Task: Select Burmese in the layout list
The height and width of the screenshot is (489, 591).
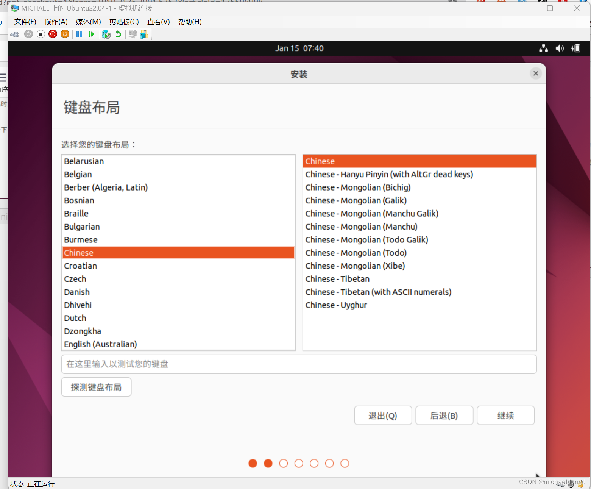Action: click(x=178, y=240)
